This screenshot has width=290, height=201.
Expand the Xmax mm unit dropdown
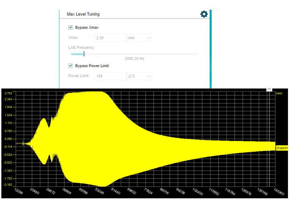(x=139, y=38)
